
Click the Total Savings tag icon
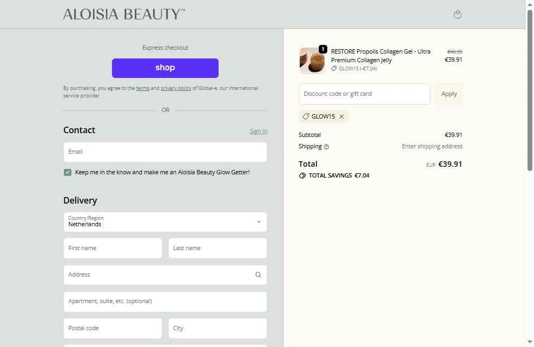coord(302,175)
